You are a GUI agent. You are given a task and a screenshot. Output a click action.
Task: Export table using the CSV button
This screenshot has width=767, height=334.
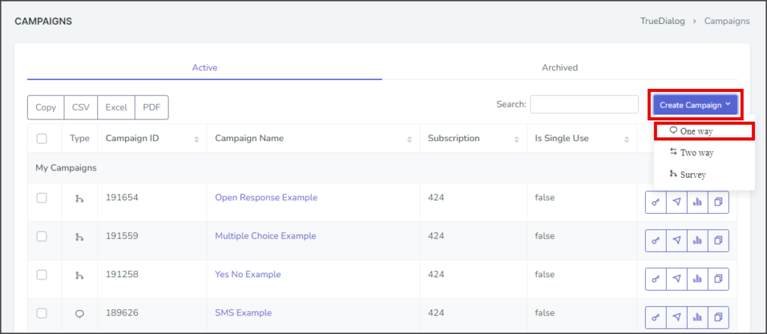point(81,108)
